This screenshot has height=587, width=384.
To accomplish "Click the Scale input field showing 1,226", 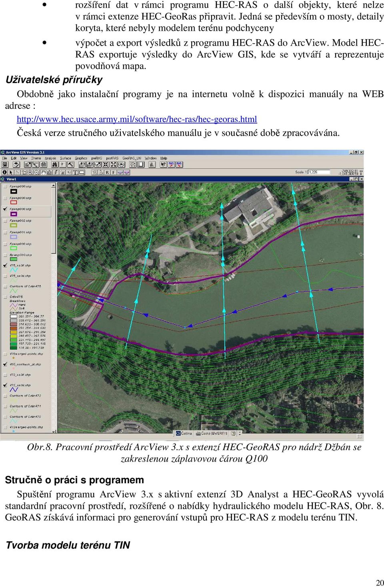I will [x=319, y=172].
